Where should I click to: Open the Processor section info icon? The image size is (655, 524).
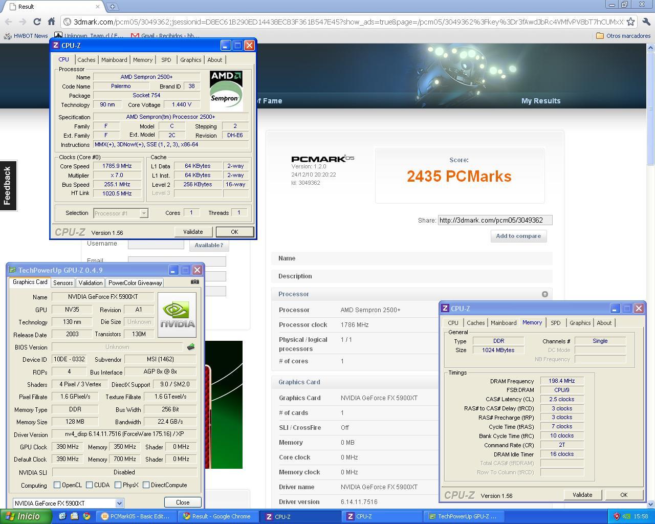[x=545, y=294]
